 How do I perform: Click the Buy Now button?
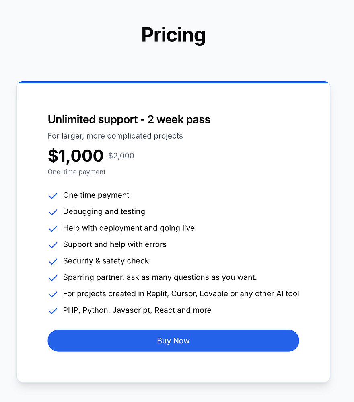173,340
